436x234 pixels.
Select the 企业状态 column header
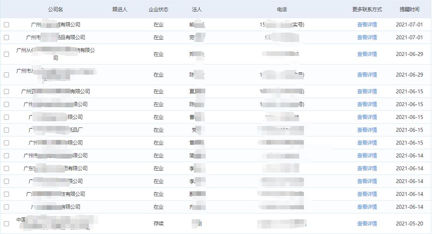159,9
